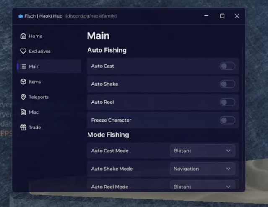Toggle Freeze Character on

(227, 120)
